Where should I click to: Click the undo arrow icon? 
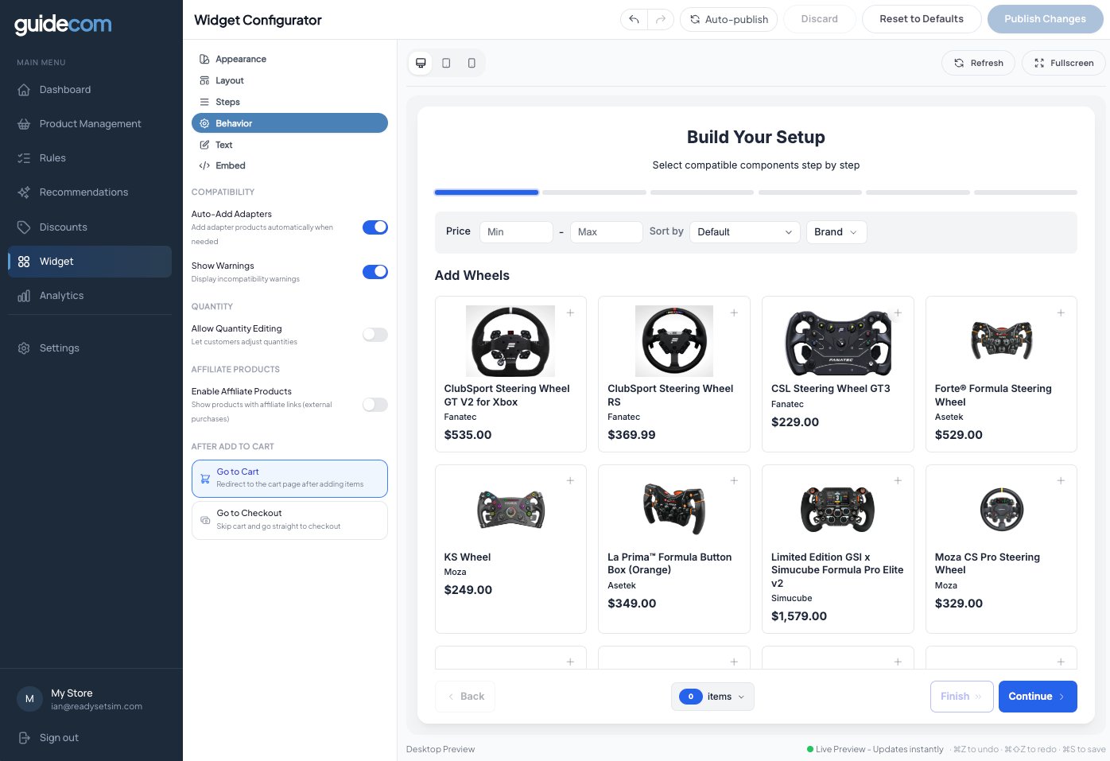coord(633,19)
